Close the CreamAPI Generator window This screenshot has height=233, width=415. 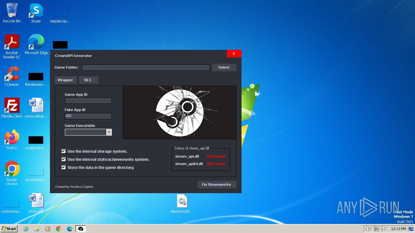(x=234, y=54)
